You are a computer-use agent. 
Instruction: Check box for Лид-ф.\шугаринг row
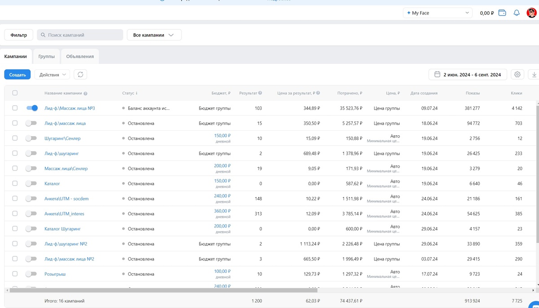point(15,153)
